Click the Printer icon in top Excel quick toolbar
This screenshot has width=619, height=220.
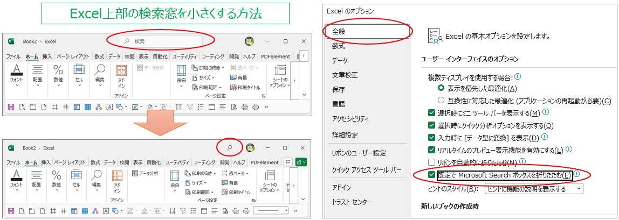(256, 107)
